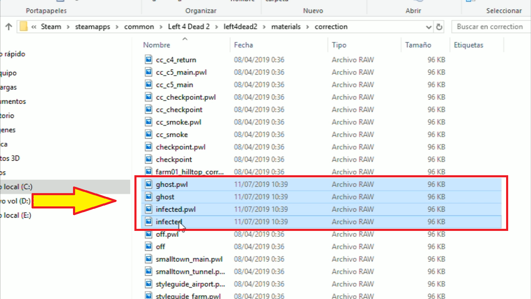Screen dimensions: 531x299
Task: Click the farm01_hilltop_corr... file icon
Action: [149, 172]
